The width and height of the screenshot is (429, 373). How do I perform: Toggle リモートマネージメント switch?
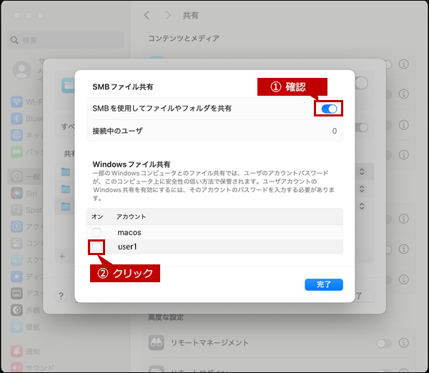point(384,343)
